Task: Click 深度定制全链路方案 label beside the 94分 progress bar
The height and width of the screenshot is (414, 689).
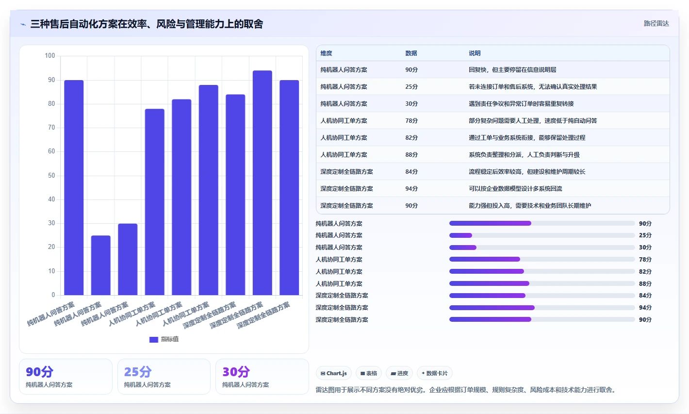Action: 342,308
